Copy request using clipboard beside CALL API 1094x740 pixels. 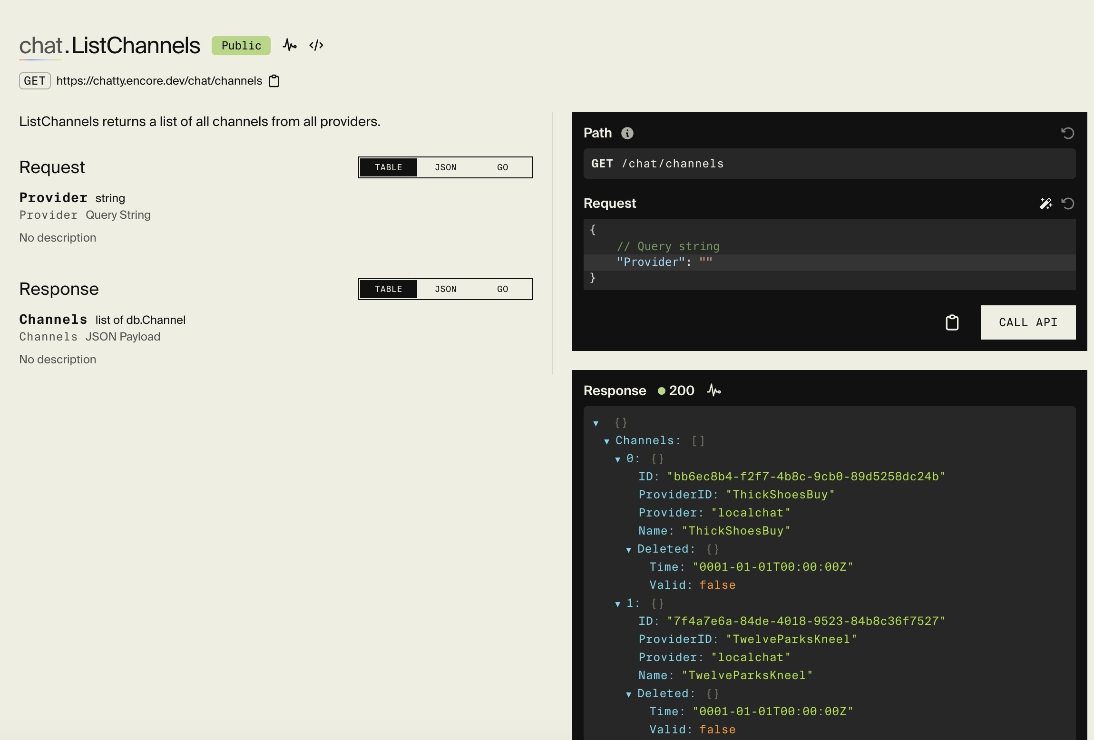tap(952, 322)
